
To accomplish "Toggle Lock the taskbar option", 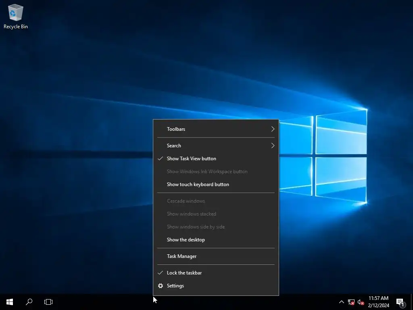I will (216, 273).
